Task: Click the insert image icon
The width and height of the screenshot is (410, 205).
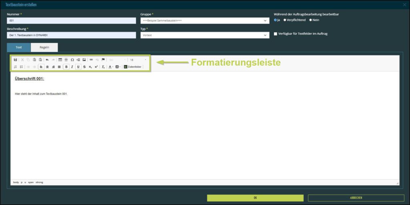Action: point(84,60)
